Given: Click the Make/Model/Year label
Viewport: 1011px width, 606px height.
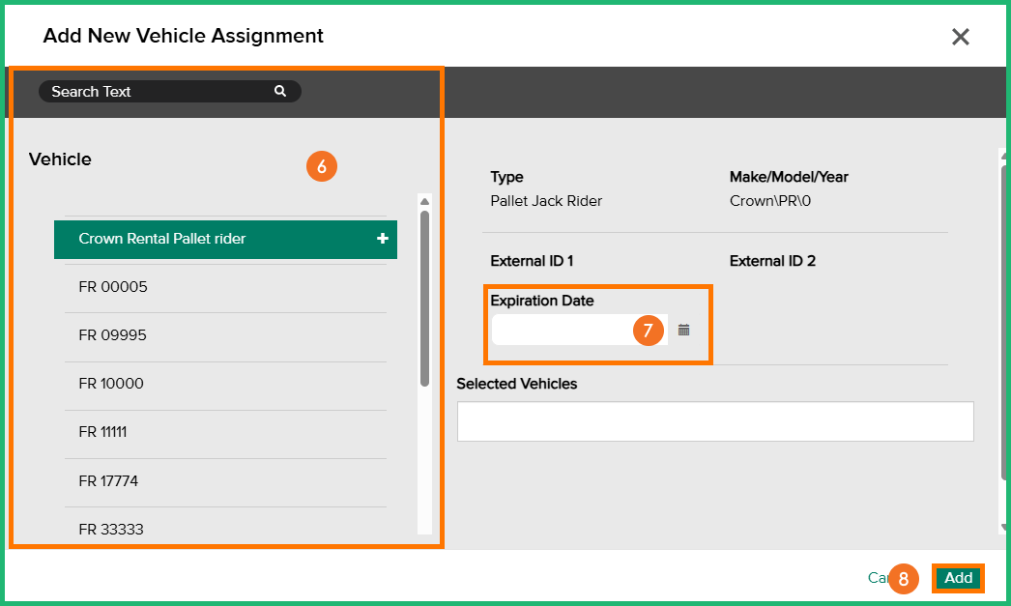Looking at the screenshot, I should coord(789,177).
